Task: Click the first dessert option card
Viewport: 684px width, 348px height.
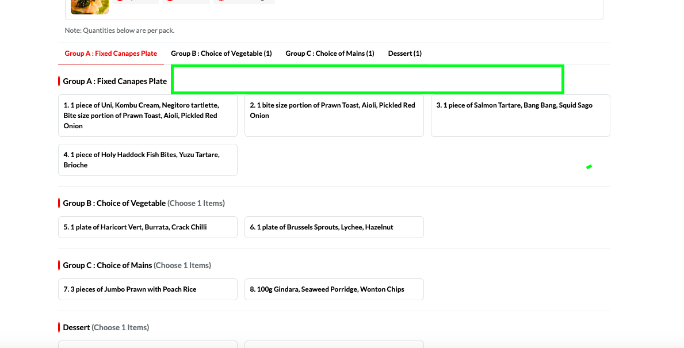Action: tap(147, 344)
